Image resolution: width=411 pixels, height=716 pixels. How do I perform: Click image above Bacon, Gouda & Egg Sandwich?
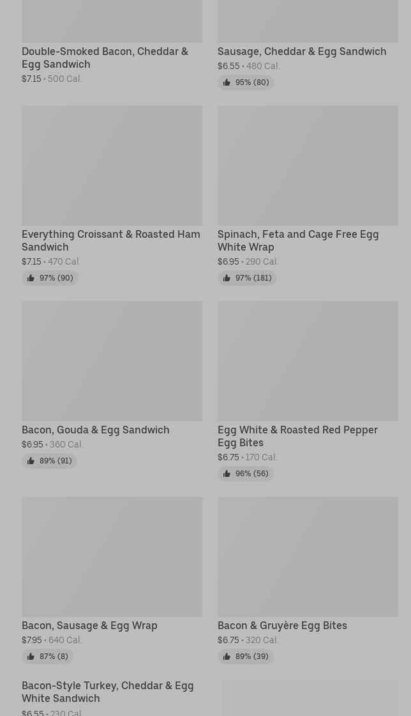click(x=112, y=361)
